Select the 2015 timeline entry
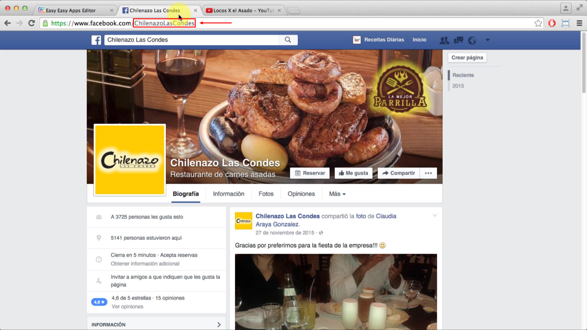587x330 pixels. 458,86
